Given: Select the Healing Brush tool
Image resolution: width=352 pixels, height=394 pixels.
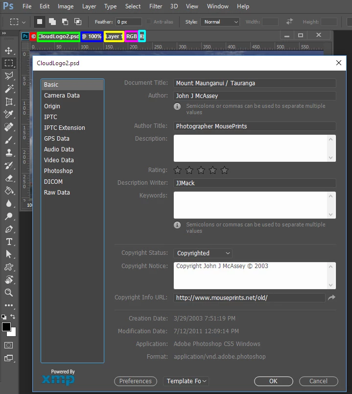Looking at the screenshot, I should [x=9, y=127].
